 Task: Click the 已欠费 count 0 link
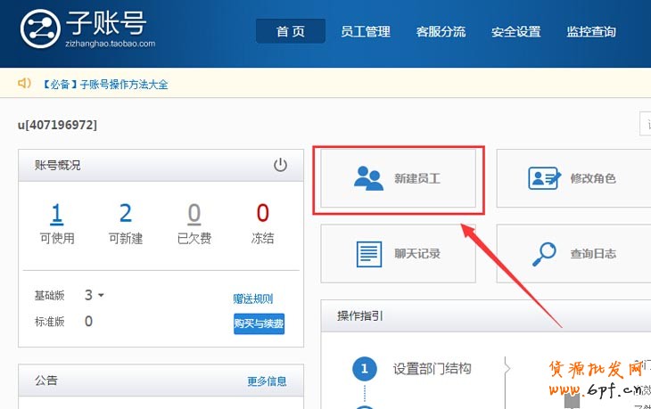point(194,213)
